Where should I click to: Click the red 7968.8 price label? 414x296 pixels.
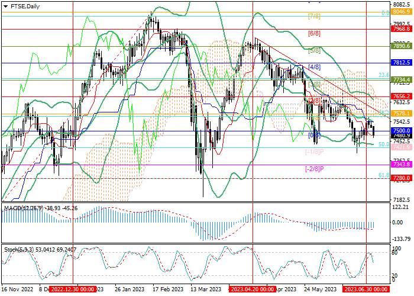coord(402,29)
